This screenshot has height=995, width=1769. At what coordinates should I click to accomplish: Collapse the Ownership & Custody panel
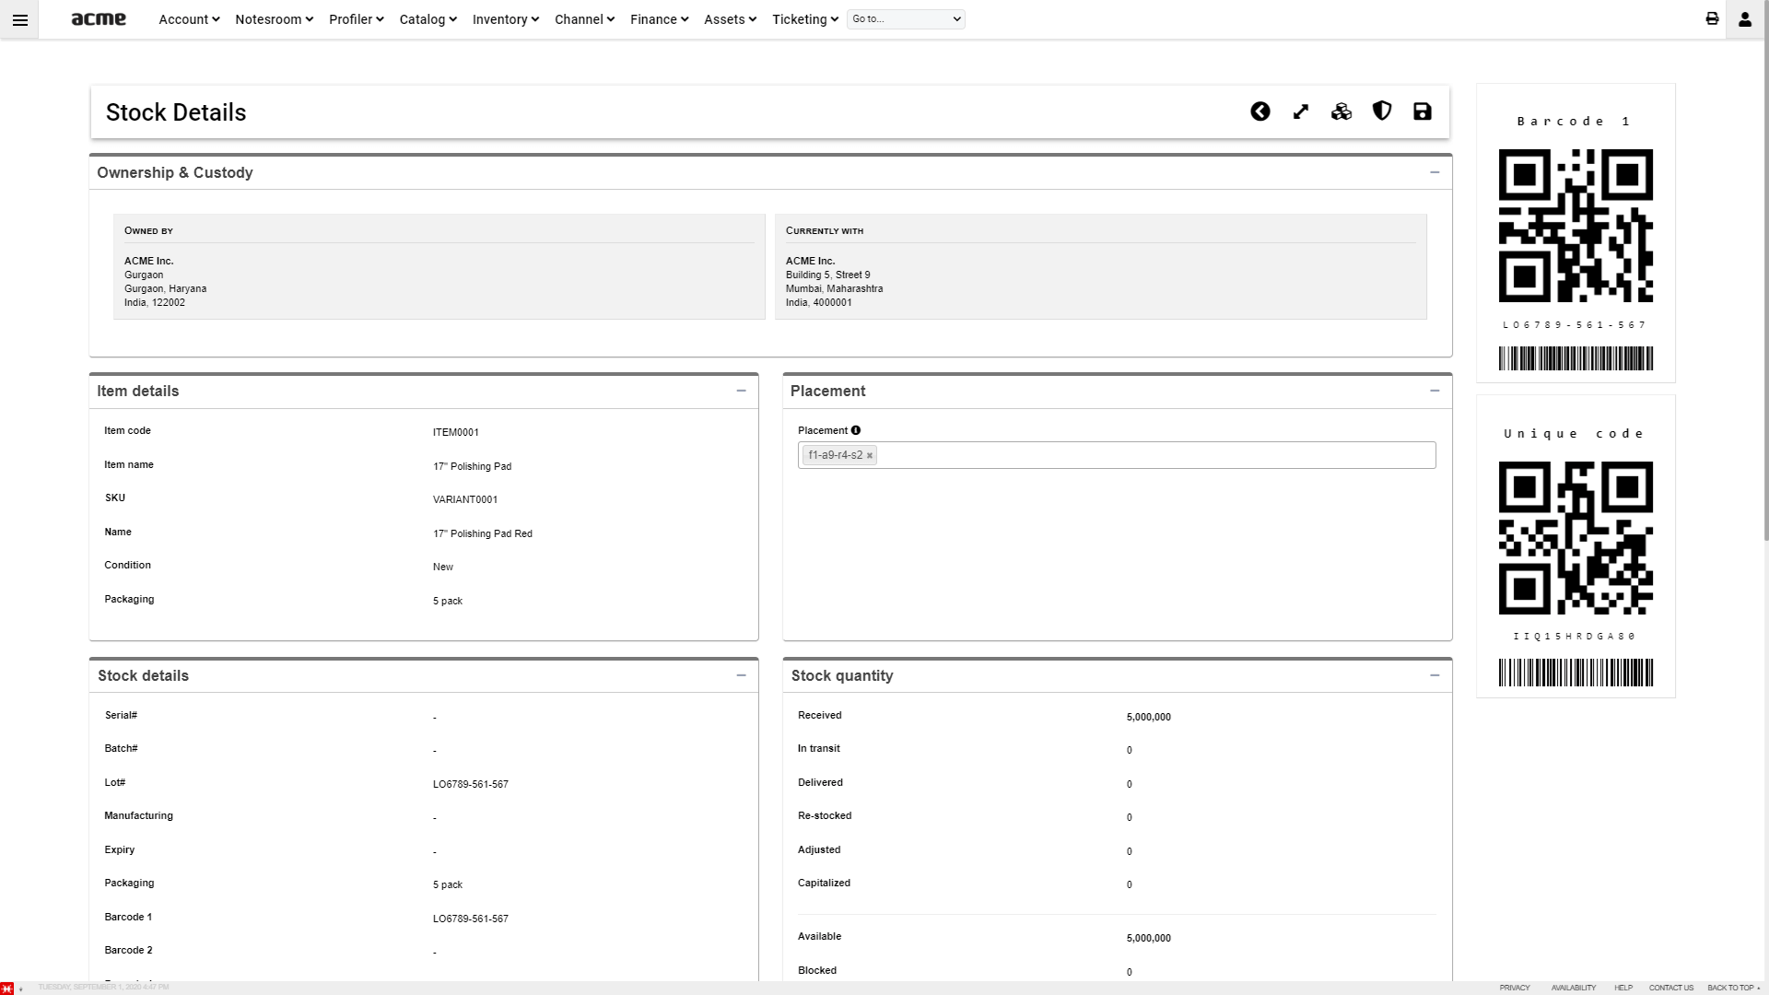pos(1435,172)
